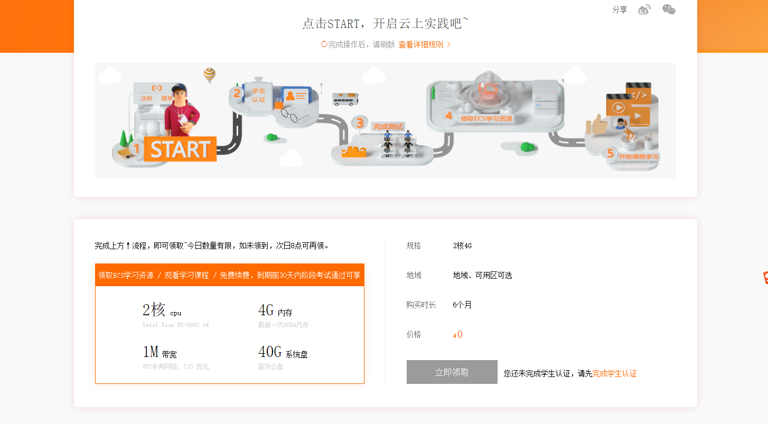Click the 规格 value 2核4G
Screen dimensions: 768x424
(462, 246)
